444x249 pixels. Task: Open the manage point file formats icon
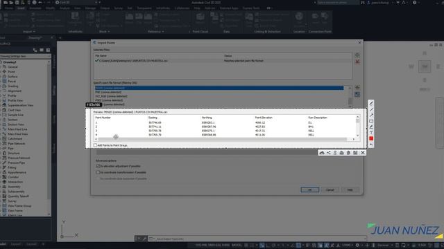(x=357, y=88)
